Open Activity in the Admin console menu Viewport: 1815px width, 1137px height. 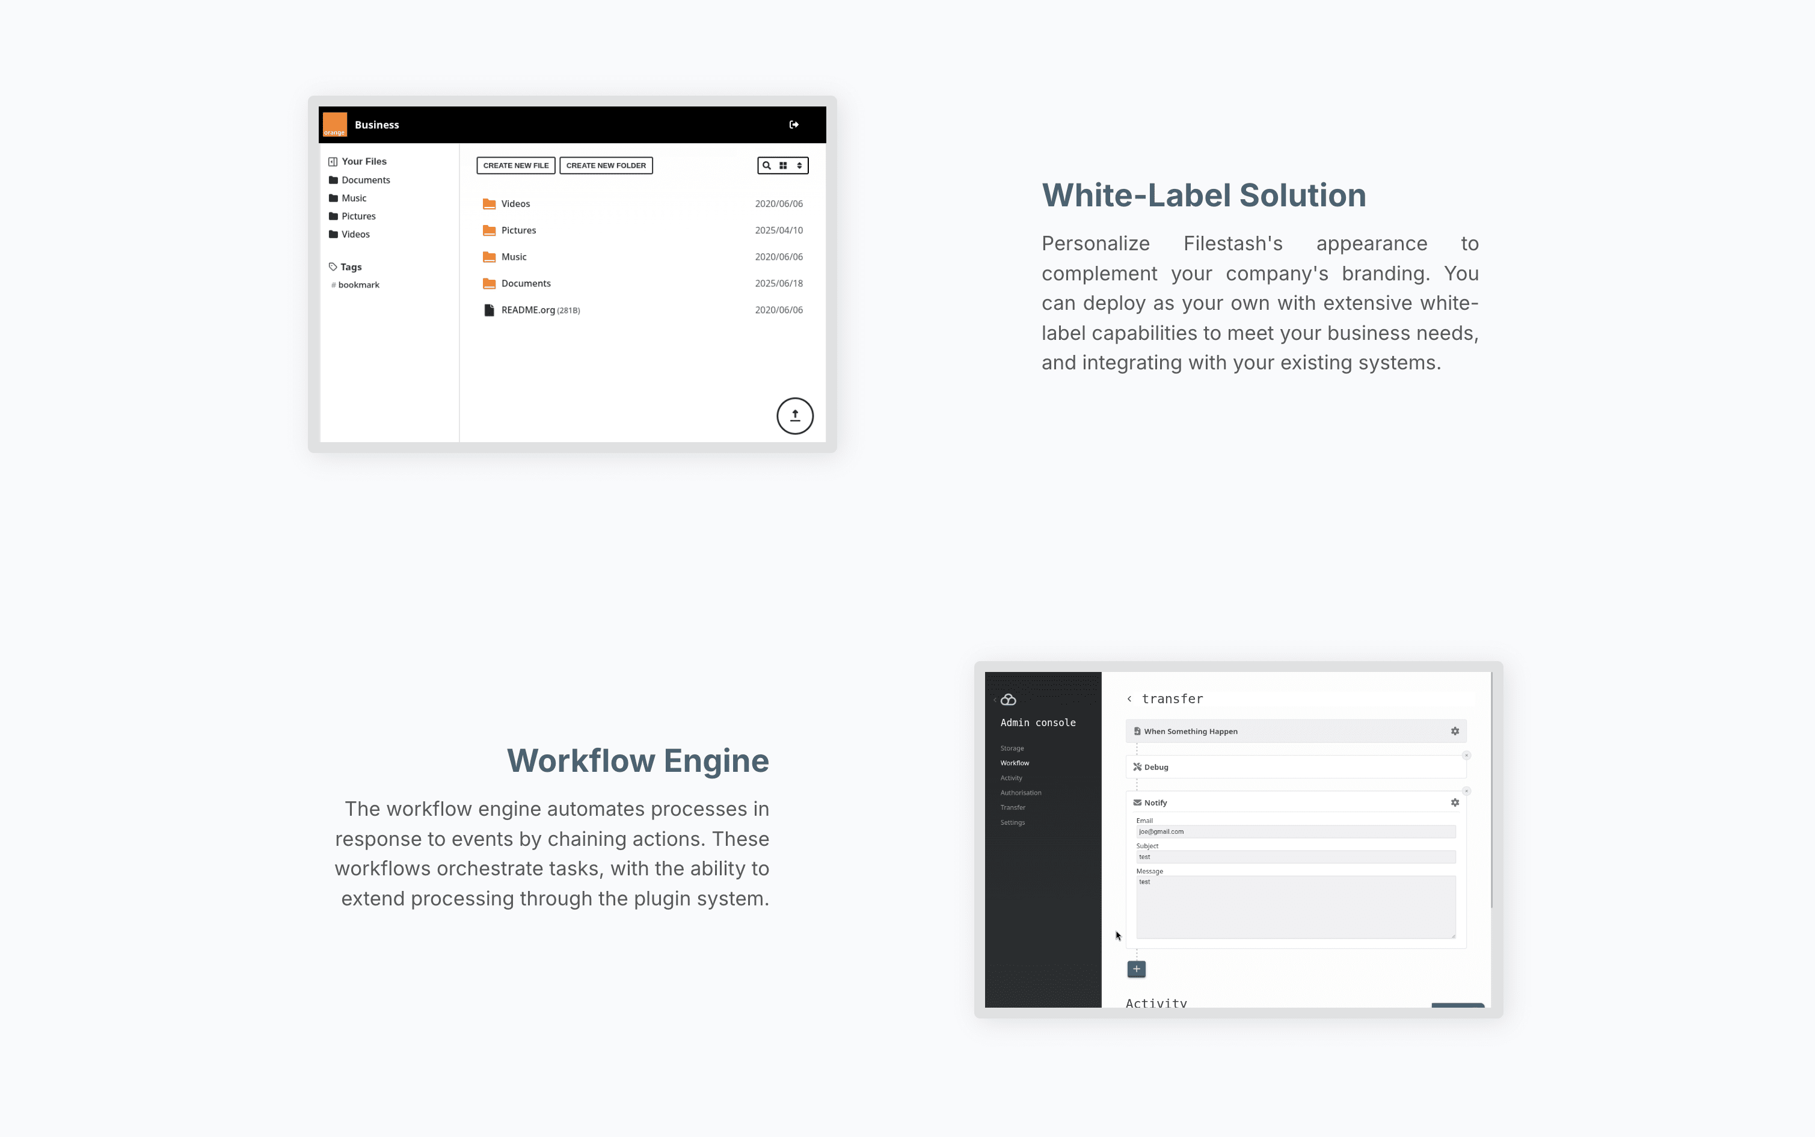point(1011,778)
